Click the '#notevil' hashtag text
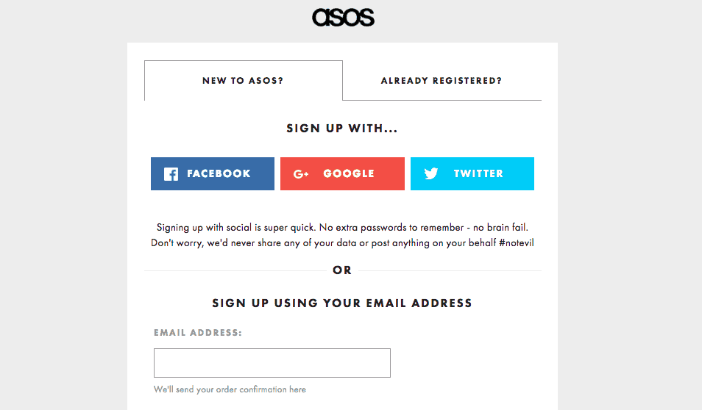Image resolution: width=702 pixels, height=410 pixels. [517, 242]
